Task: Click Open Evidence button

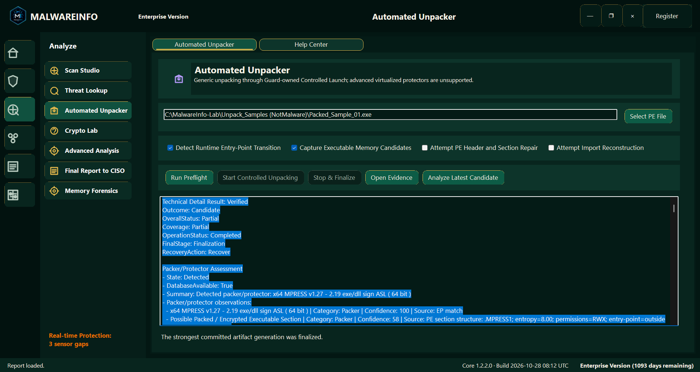Action: click(x=392, y=178)
